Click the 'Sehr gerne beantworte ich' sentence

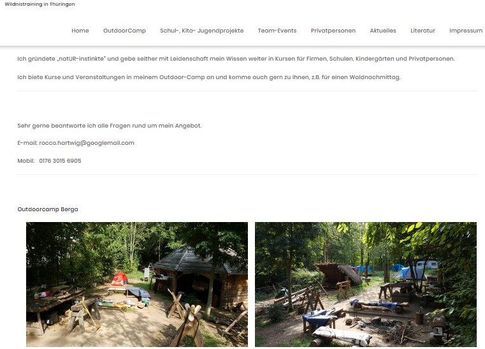(x=109, y=126)
